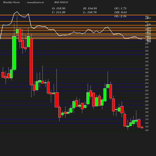Click the tallest red candlestick body
This screenshot has width=156, height=156.
[31, 62]
